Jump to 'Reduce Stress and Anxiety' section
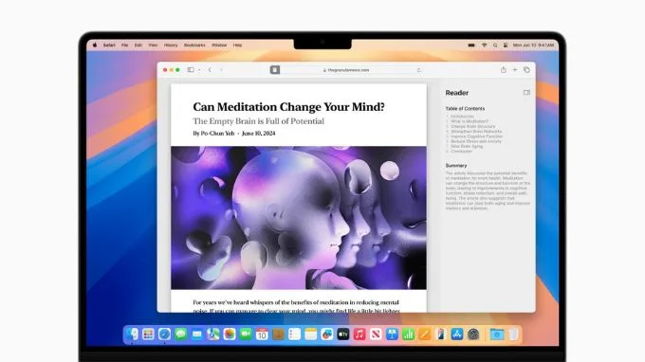 pos(476,141)
